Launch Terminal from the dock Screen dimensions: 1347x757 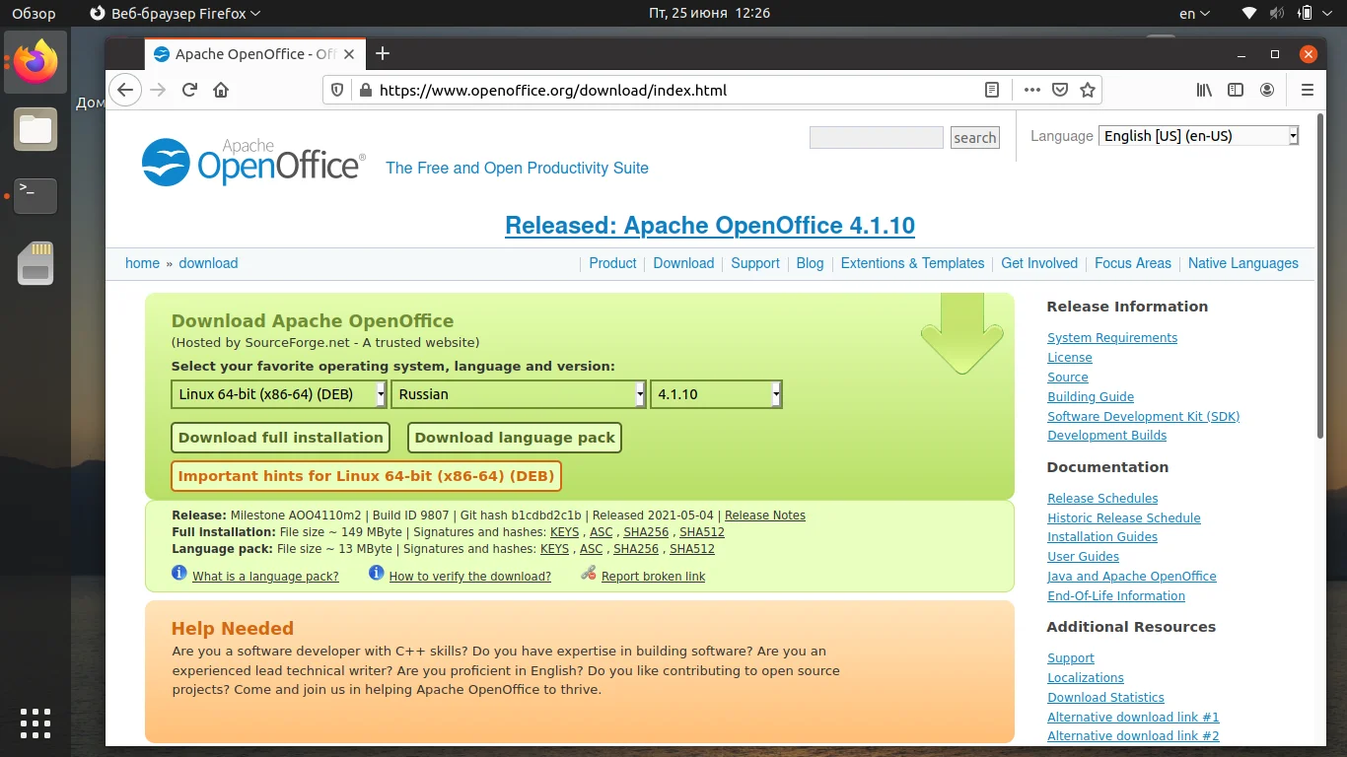35,196
